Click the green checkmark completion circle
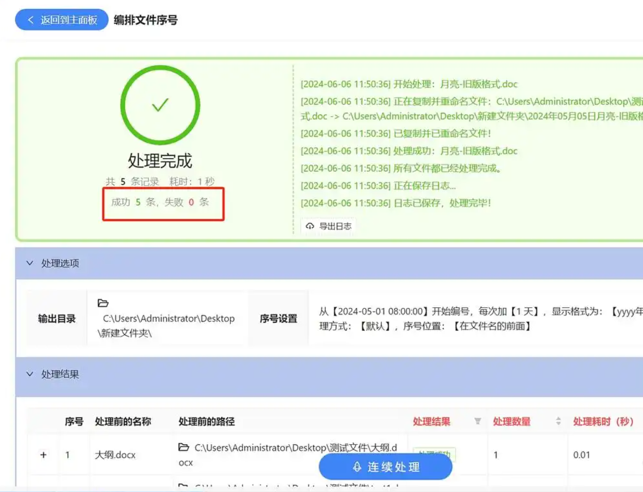The image size is (643, 492). 160,105
